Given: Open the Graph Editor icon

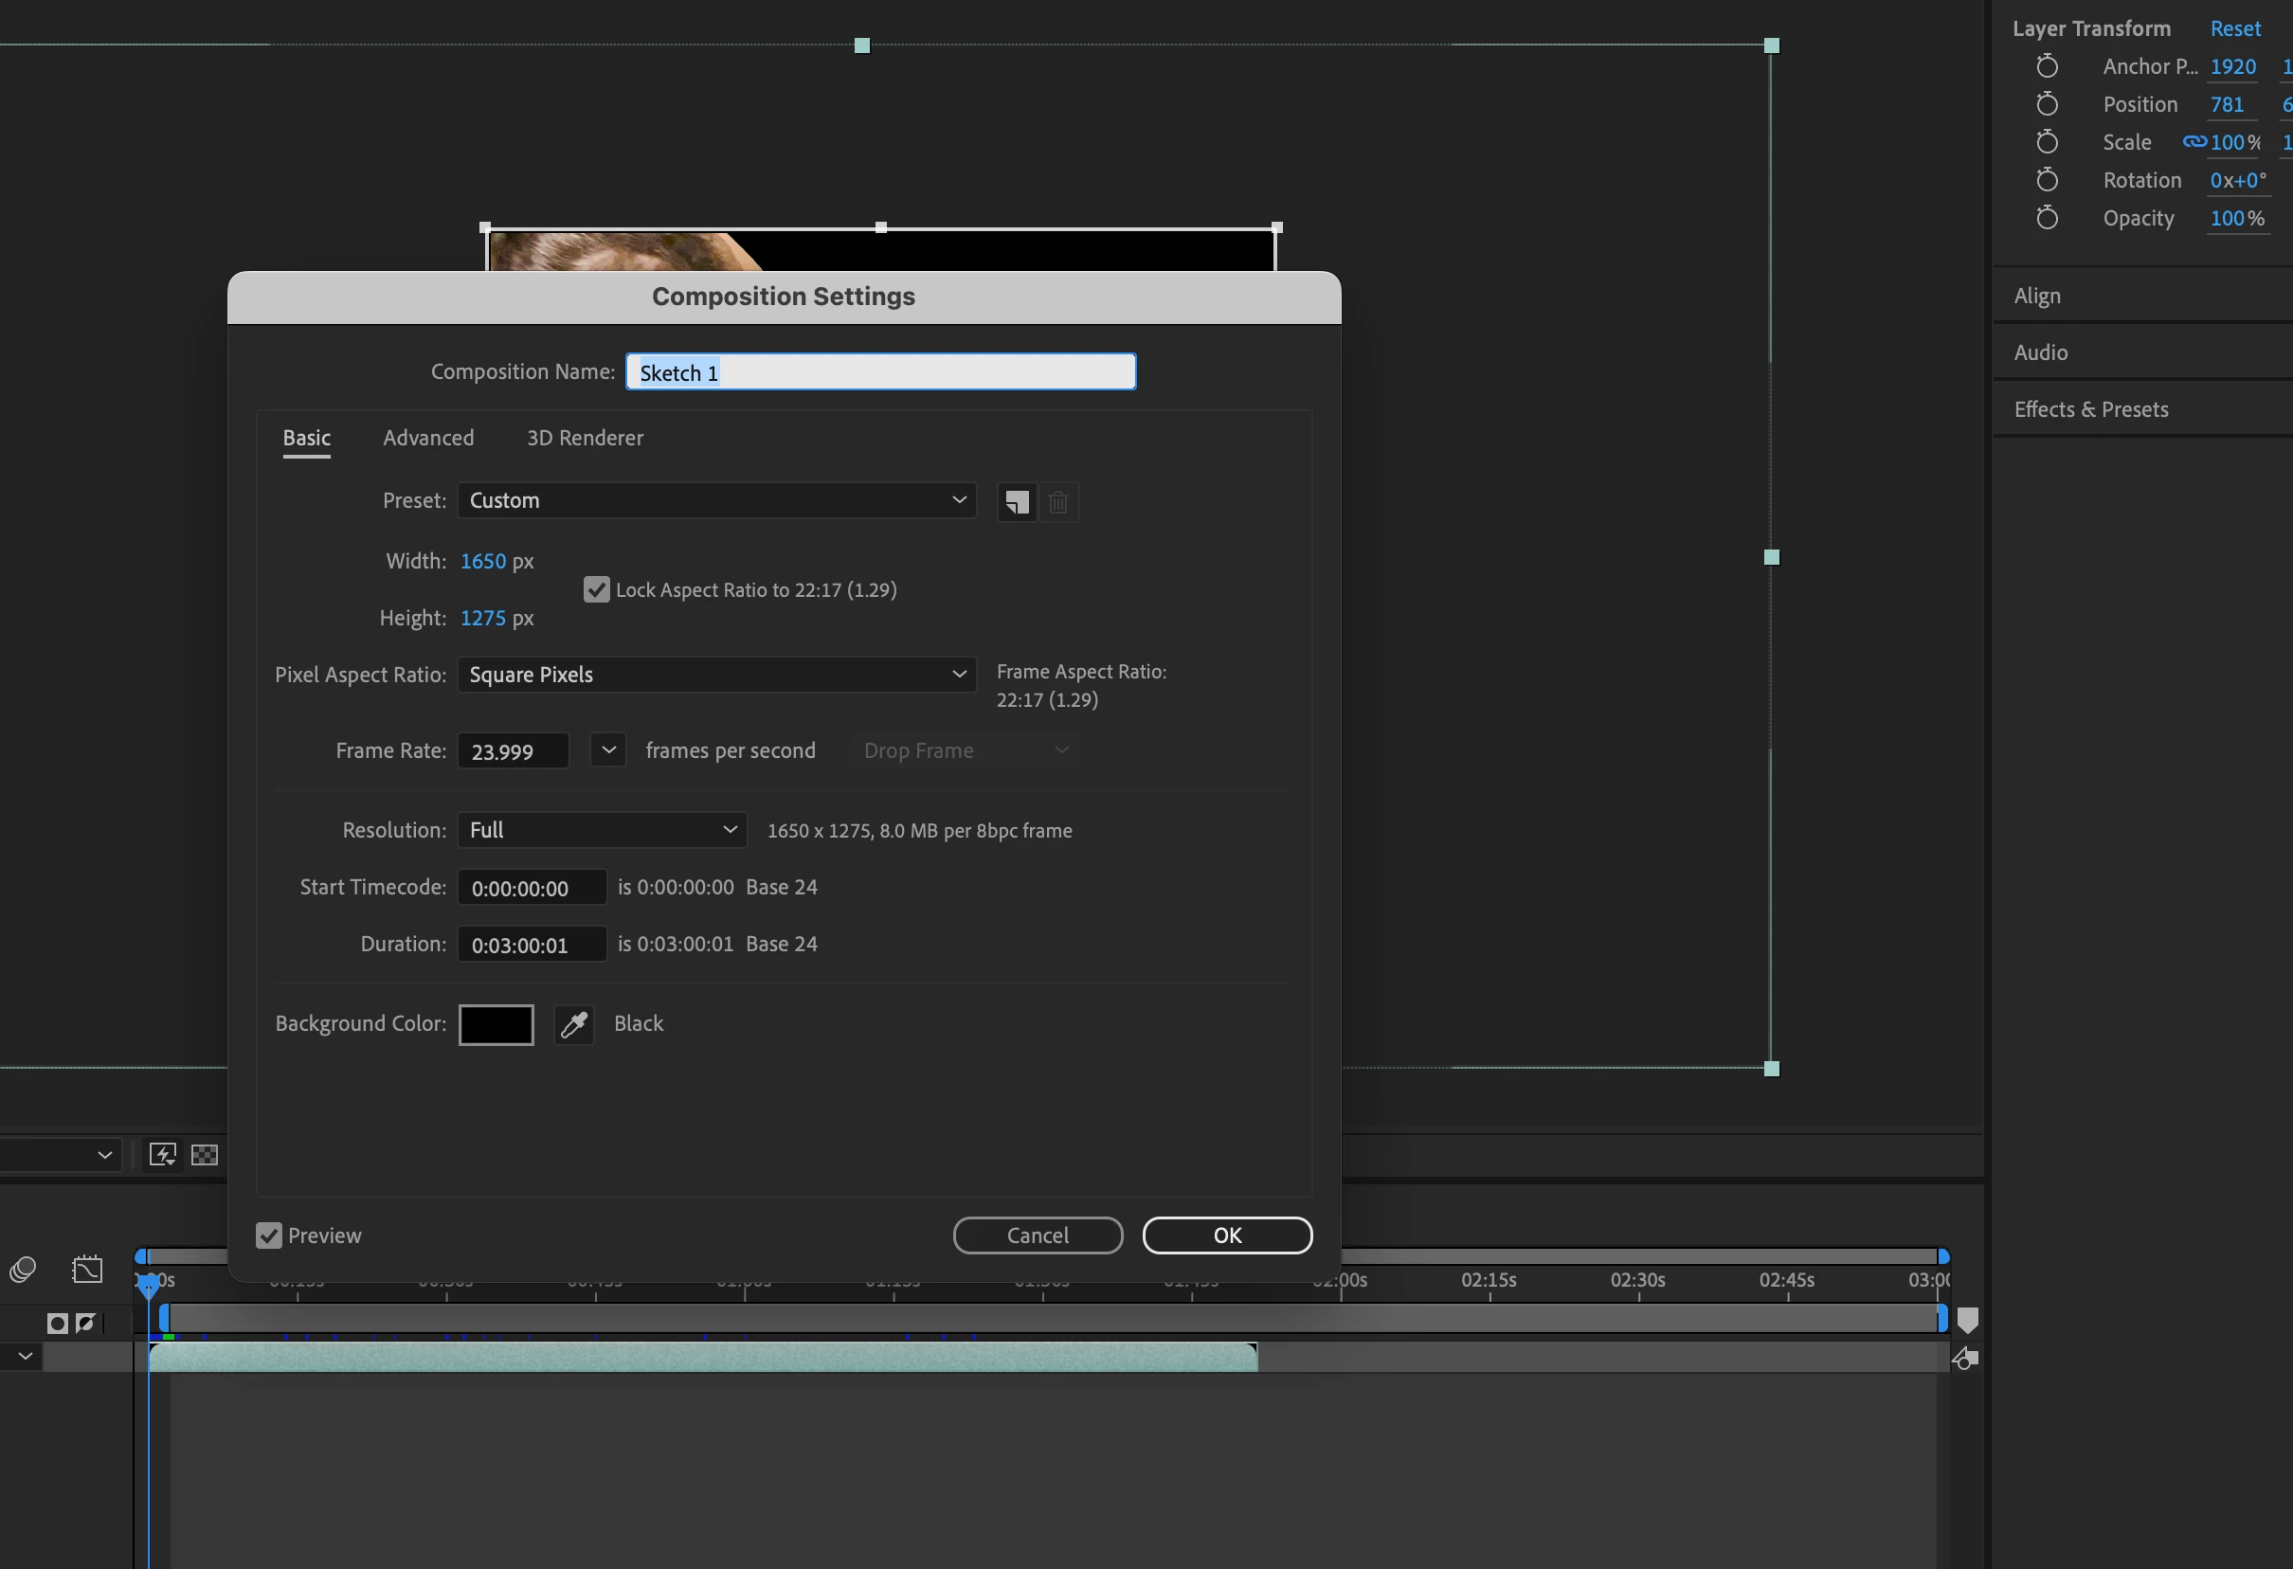Looking at the screenshot, I should tap(87, 1269).
